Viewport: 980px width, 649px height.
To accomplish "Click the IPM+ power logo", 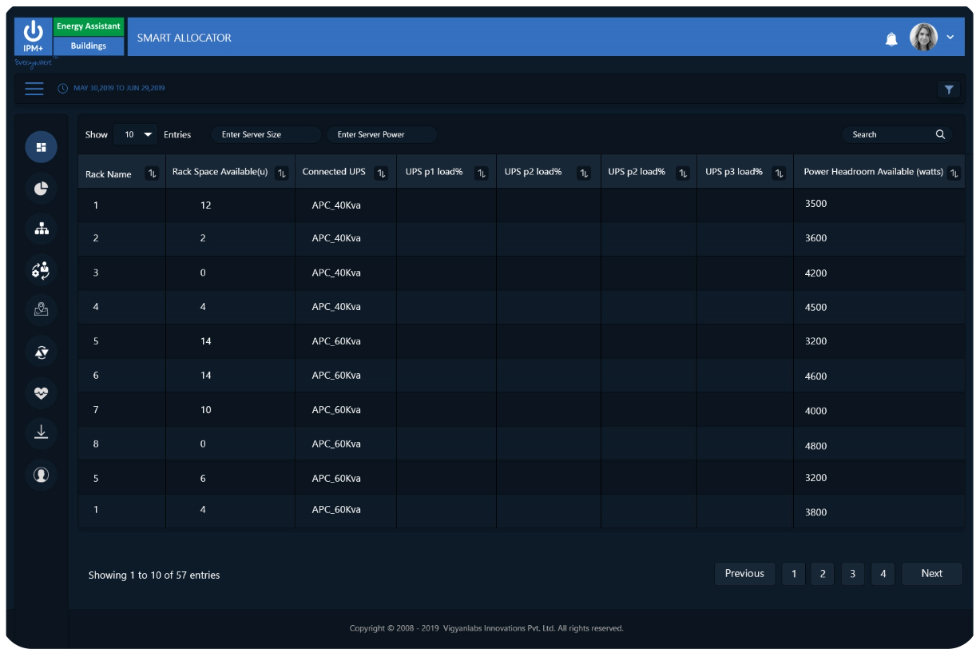I will [x=34, y=36].
